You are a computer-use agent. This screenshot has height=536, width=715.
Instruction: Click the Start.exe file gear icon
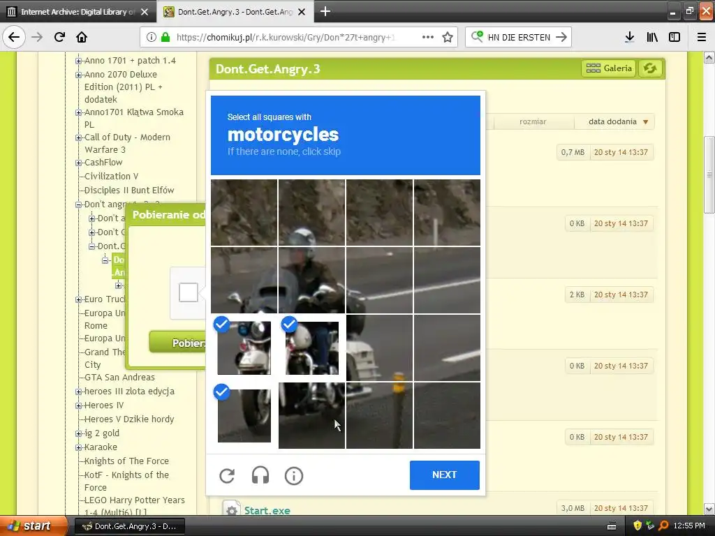pyautogui.click(x=232, y=510)
